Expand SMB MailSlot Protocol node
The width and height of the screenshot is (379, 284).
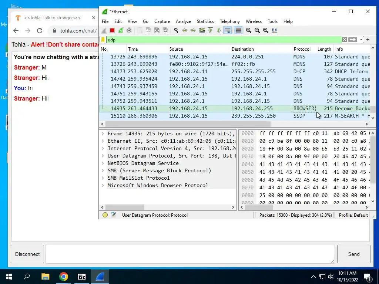[103, 178]
